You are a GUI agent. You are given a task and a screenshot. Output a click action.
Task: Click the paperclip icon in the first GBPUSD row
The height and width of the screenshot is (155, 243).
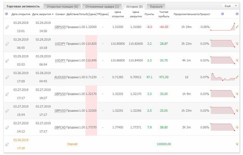click(x=7, y=27)
